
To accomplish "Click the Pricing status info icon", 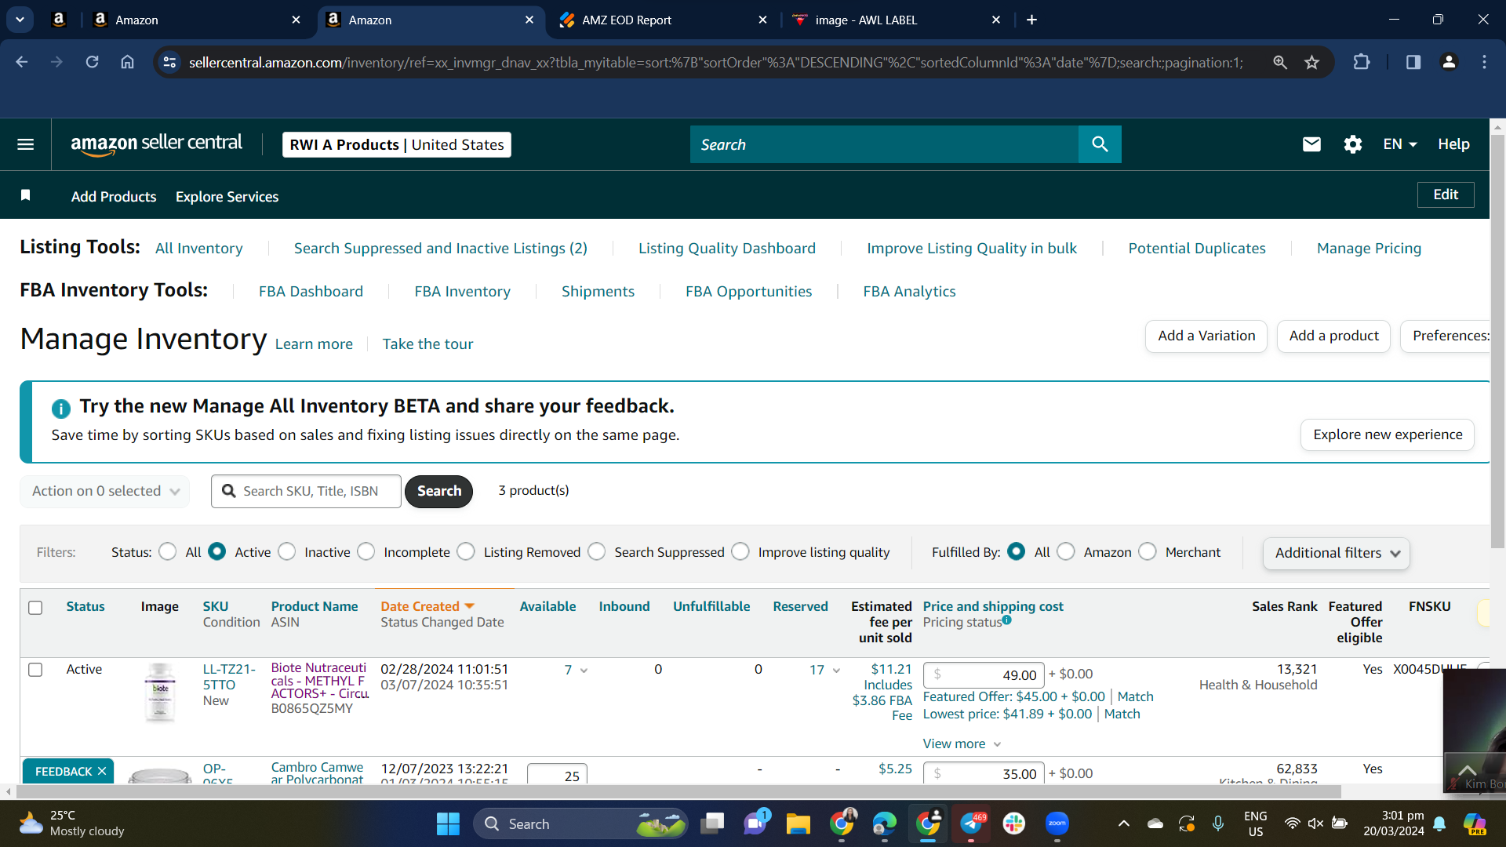I will click(x=1006, y=620).
